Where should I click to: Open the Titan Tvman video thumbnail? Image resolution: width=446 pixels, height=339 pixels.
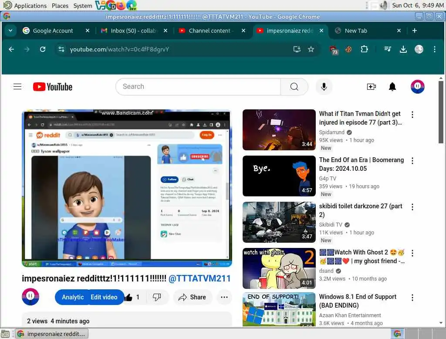(x=279, y=130)
